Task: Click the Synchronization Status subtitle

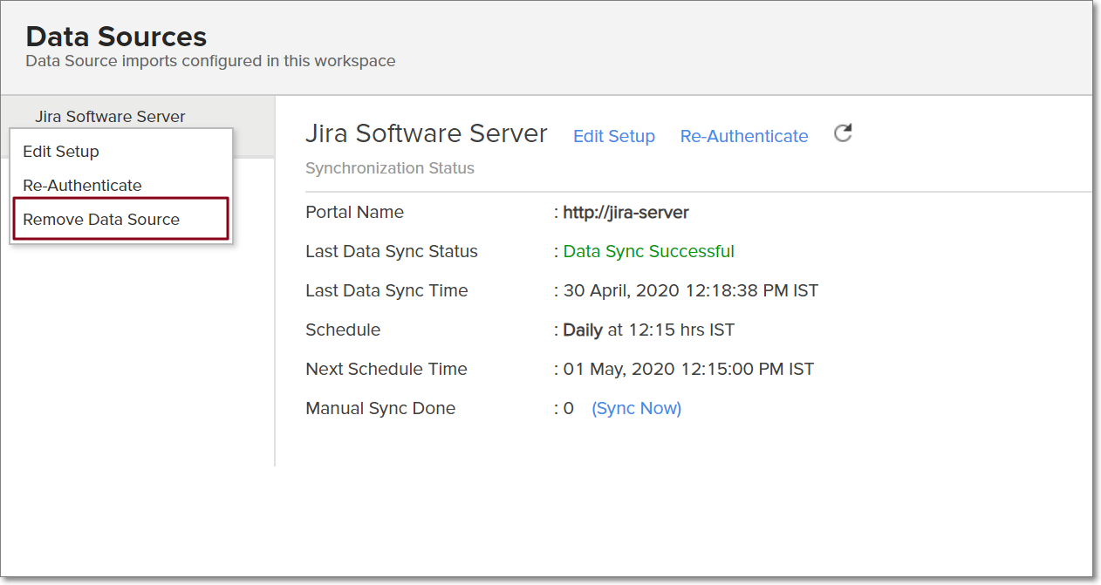Action: [x=389, y=168]
